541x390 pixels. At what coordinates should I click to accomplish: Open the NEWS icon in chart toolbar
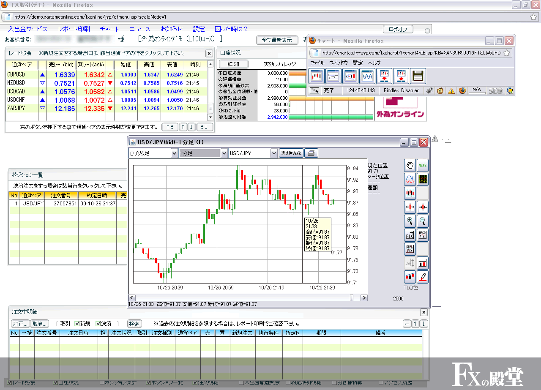[423, 166]
